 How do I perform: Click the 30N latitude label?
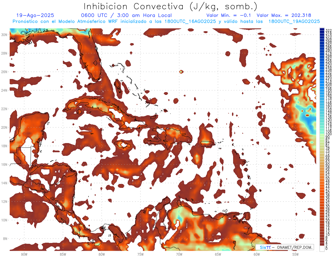click(5, 35)
